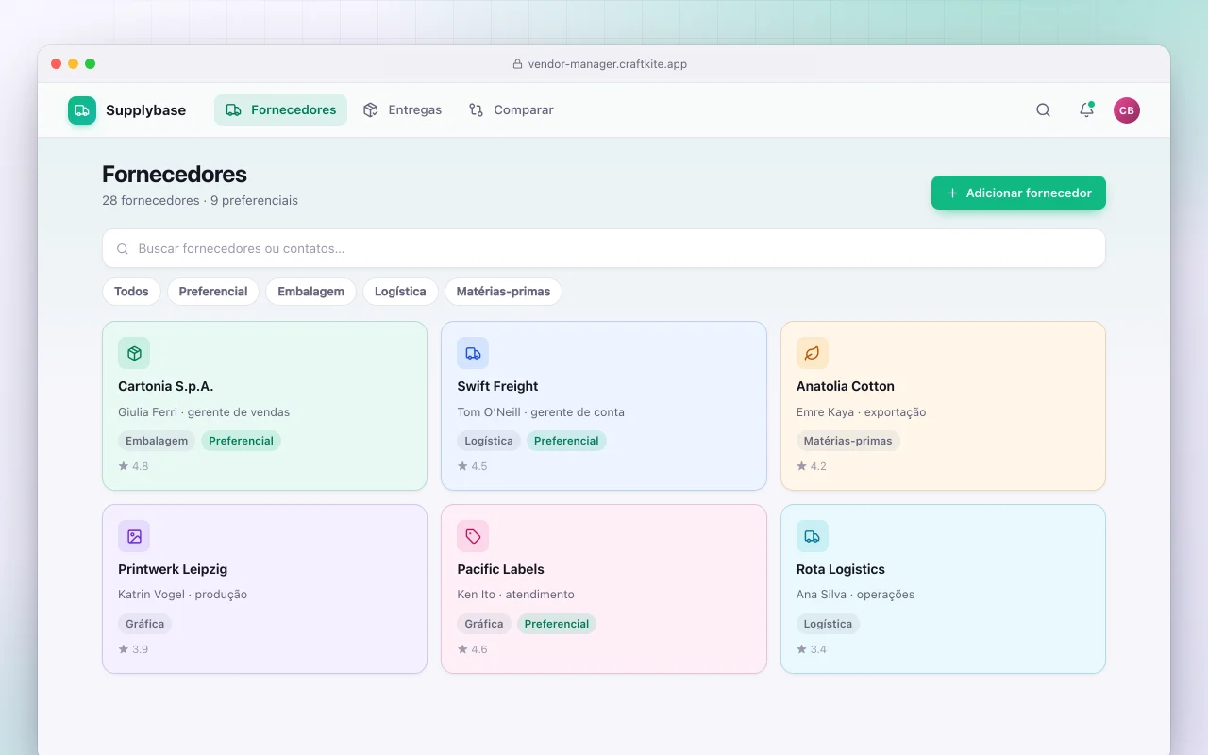Screen dimensions: 1208x755
Task: Focus the Buscar fornecedores search field
Action: (x=604, y=248)
